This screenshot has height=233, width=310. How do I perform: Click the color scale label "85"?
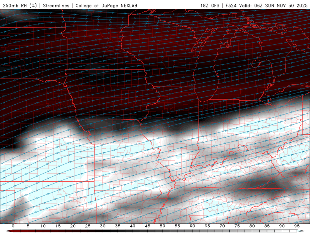pos(267,226)
